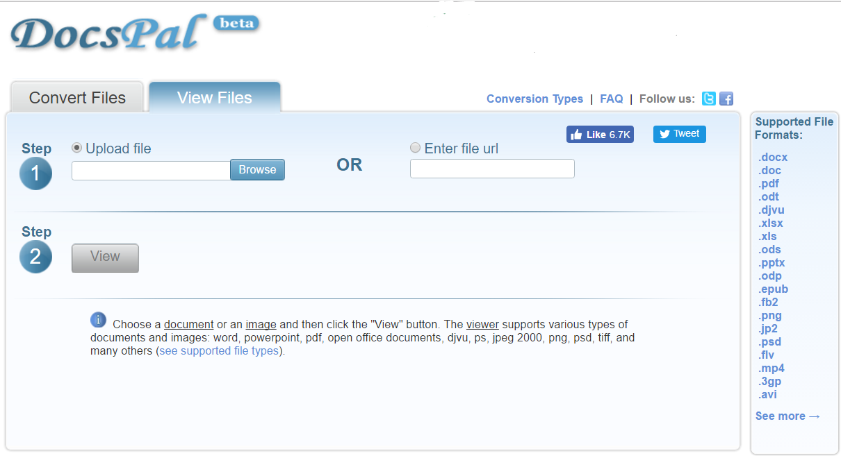
Task: Click the gray View button
Action: click(105, 257)
